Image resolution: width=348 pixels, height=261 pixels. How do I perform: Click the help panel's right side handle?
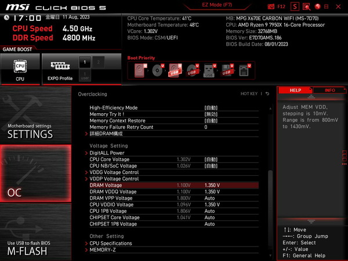point(344,157)
